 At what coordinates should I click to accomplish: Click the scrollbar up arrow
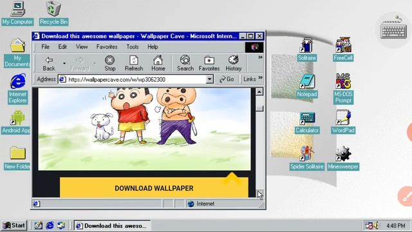click(x=259, y=92)
